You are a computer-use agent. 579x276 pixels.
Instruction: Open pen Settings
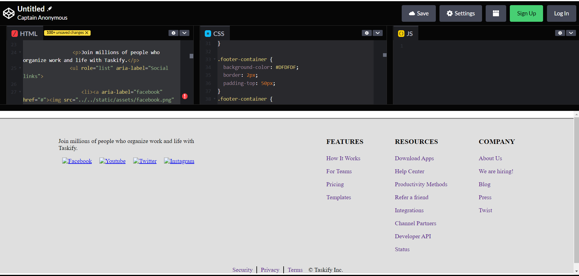(461, 13)
